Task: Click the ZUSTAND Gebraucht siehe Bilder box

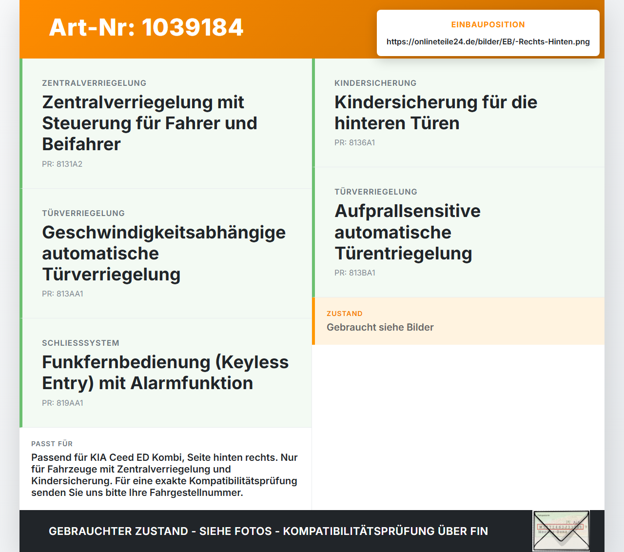Action: coord(458,321)
